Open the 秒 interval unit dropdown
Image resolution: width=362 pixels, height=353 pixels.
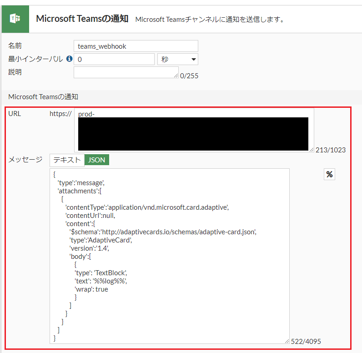(177, 59)
